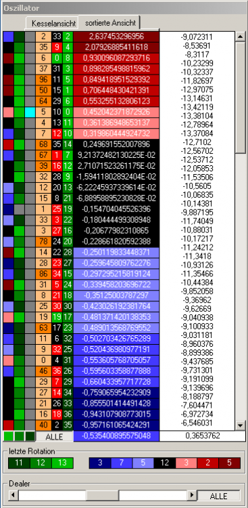
Task: Click the vertical scrollbar down arrow
Action: [240, 425]
